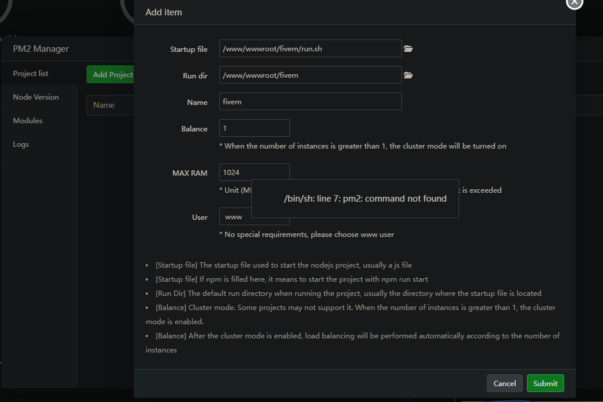Select the Balance instances field
Viewport: 603px width, 402px height.
coord(254,128)
